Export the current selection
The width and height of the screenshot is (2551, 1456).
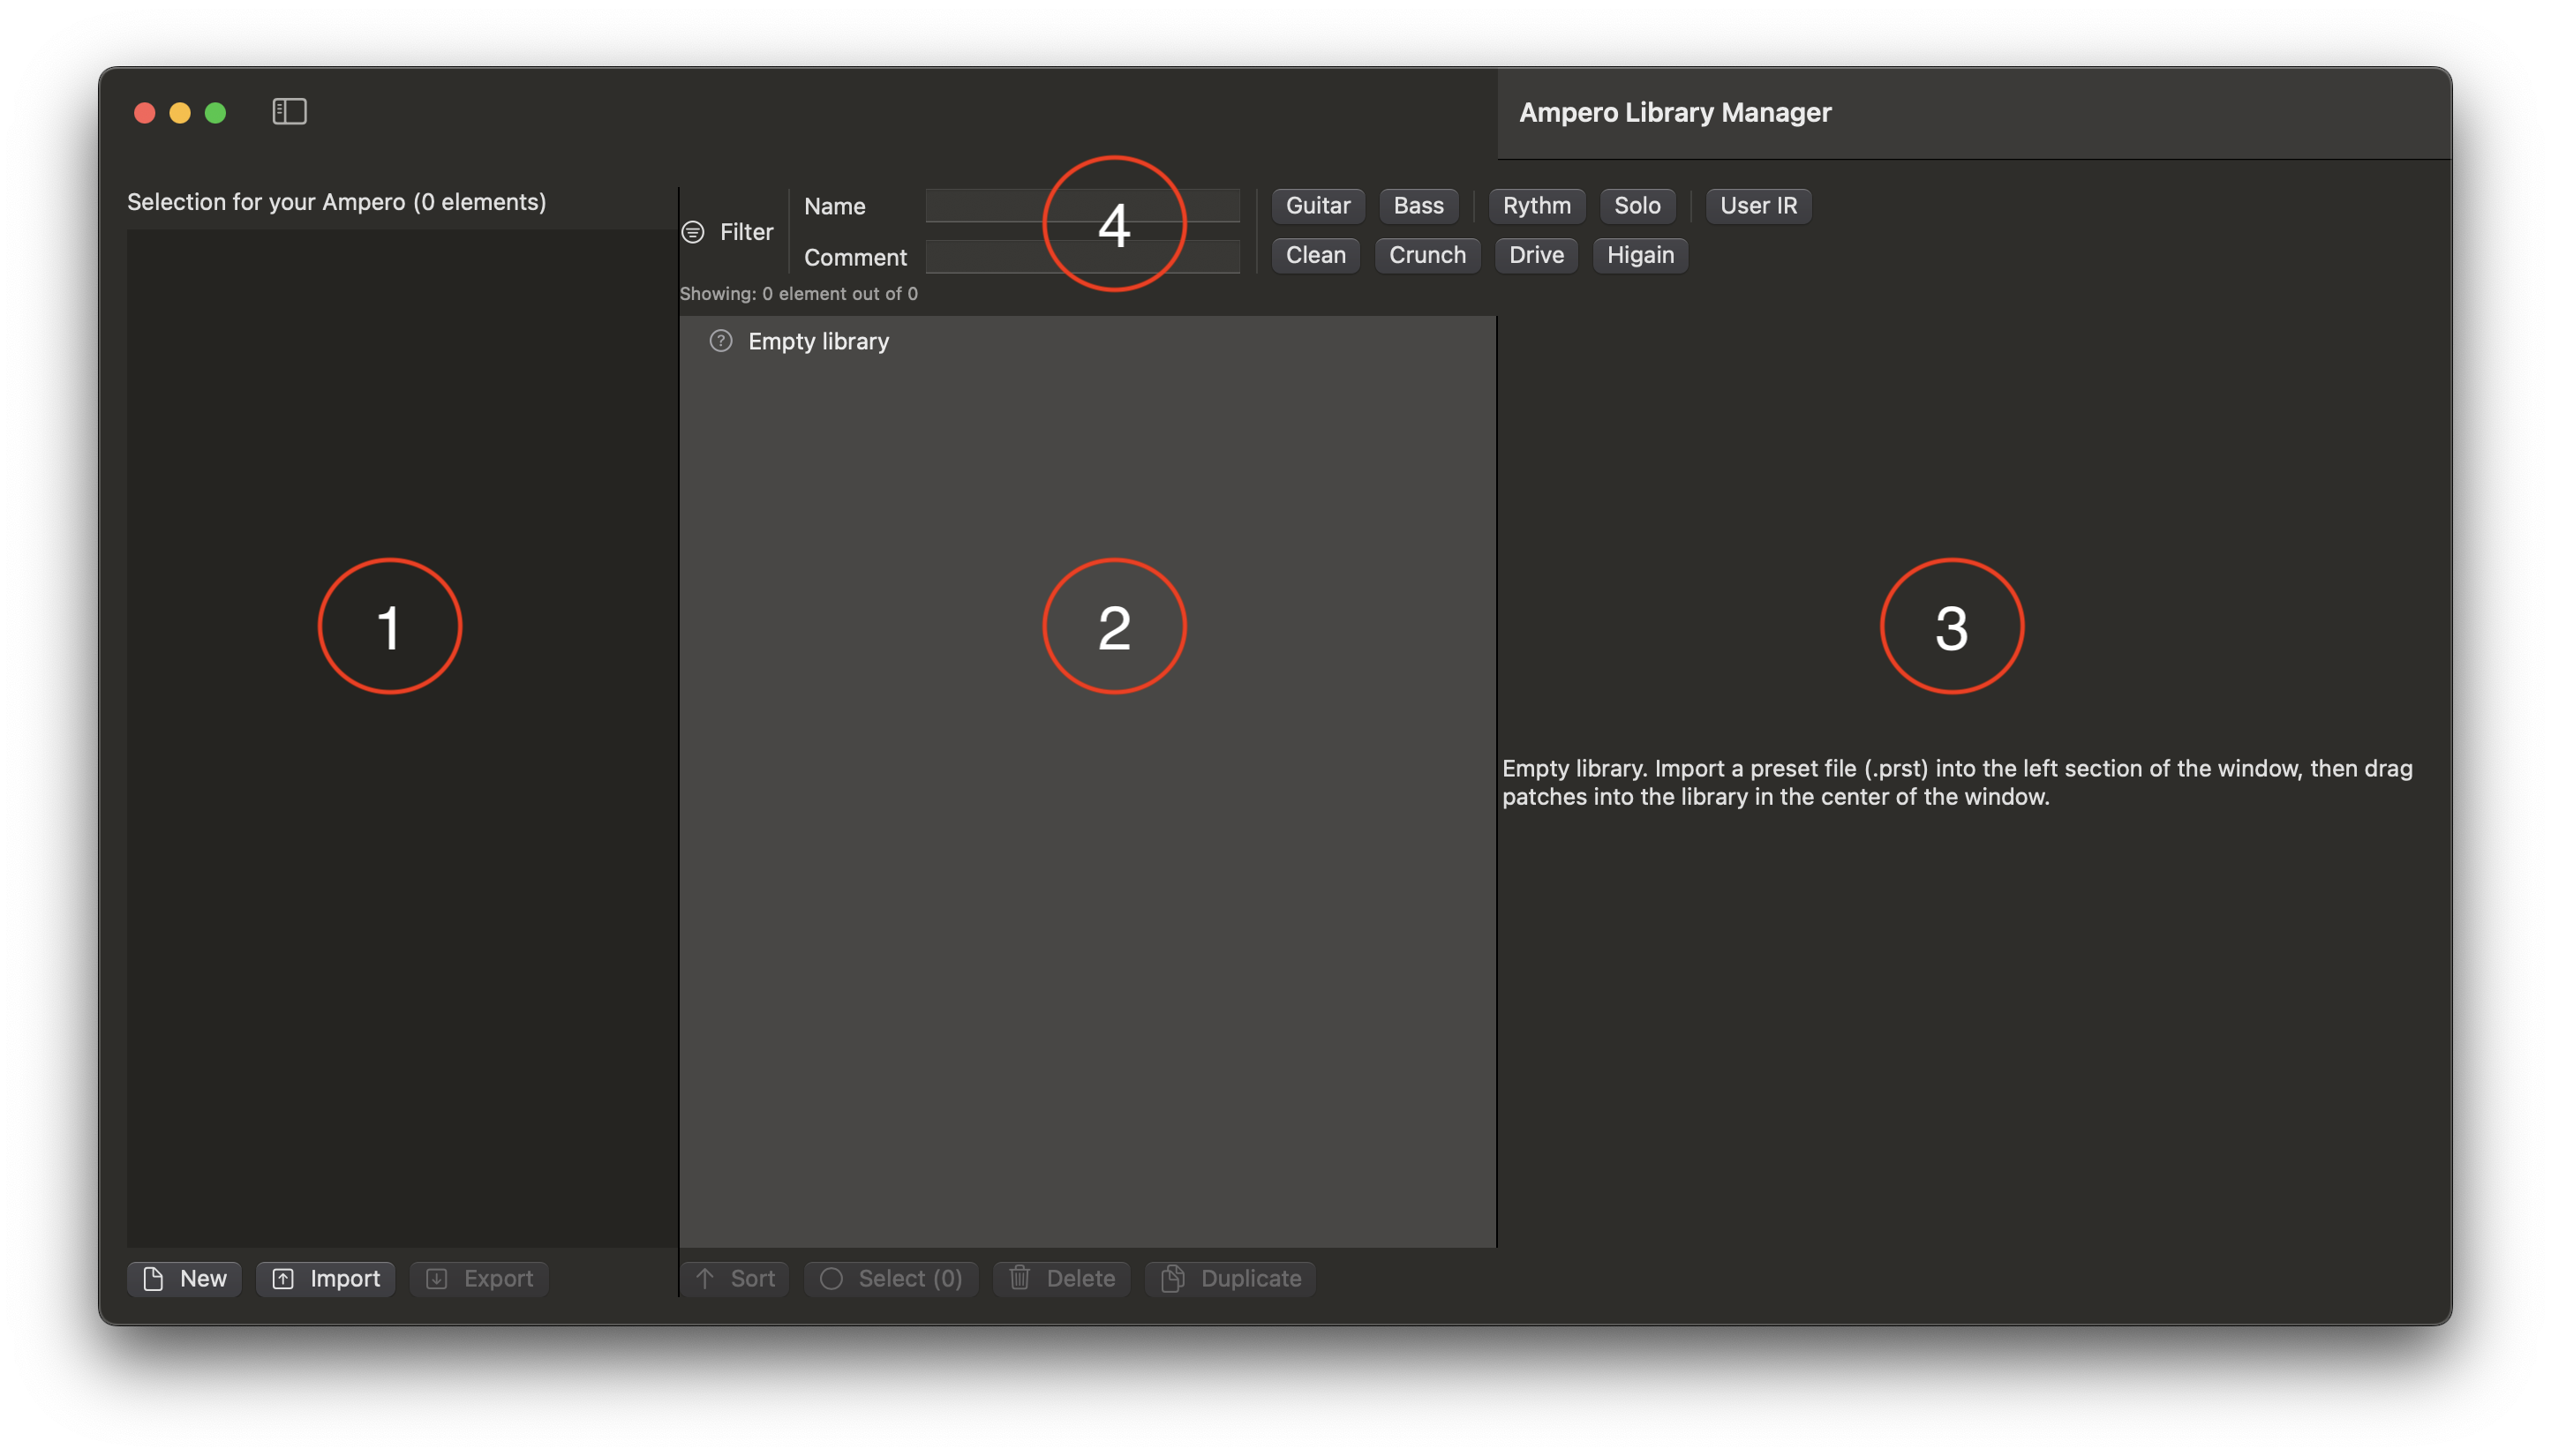click(x=479, y=1278)
